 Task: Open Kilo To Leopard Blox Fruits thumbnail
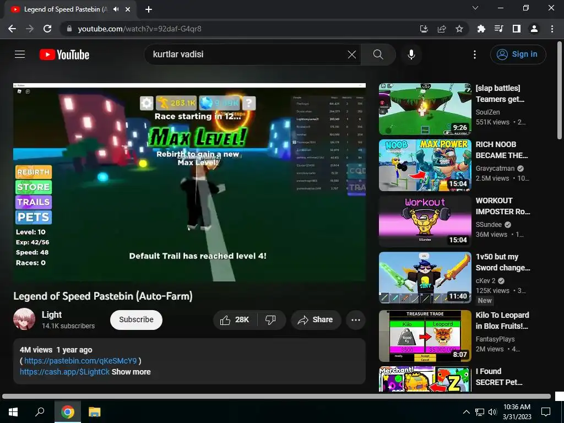pos(425,336)
